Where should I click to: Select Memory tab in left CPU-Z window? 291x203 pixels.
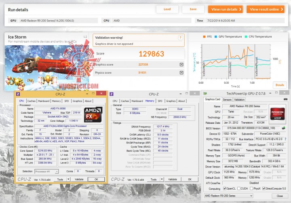point(56,101)
